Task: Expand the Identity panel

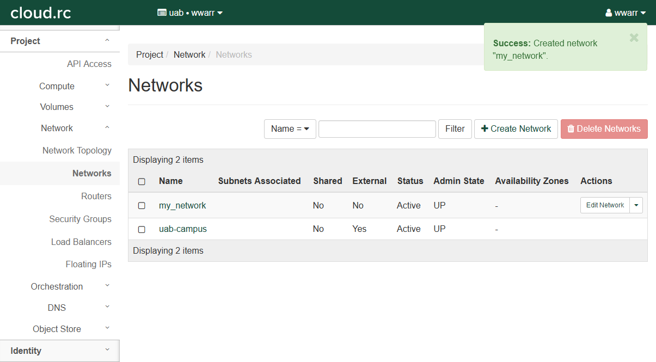Action: coord(60,351)
